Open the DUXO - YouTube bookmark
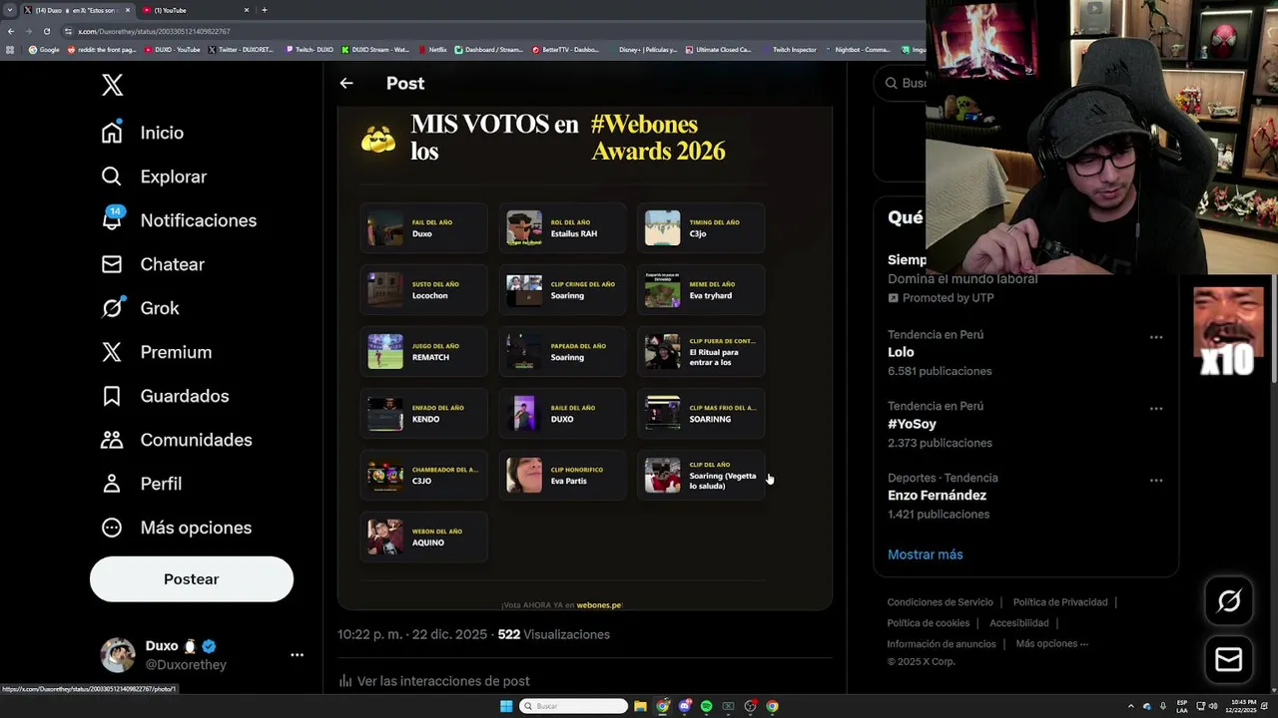 coord(172,50)
